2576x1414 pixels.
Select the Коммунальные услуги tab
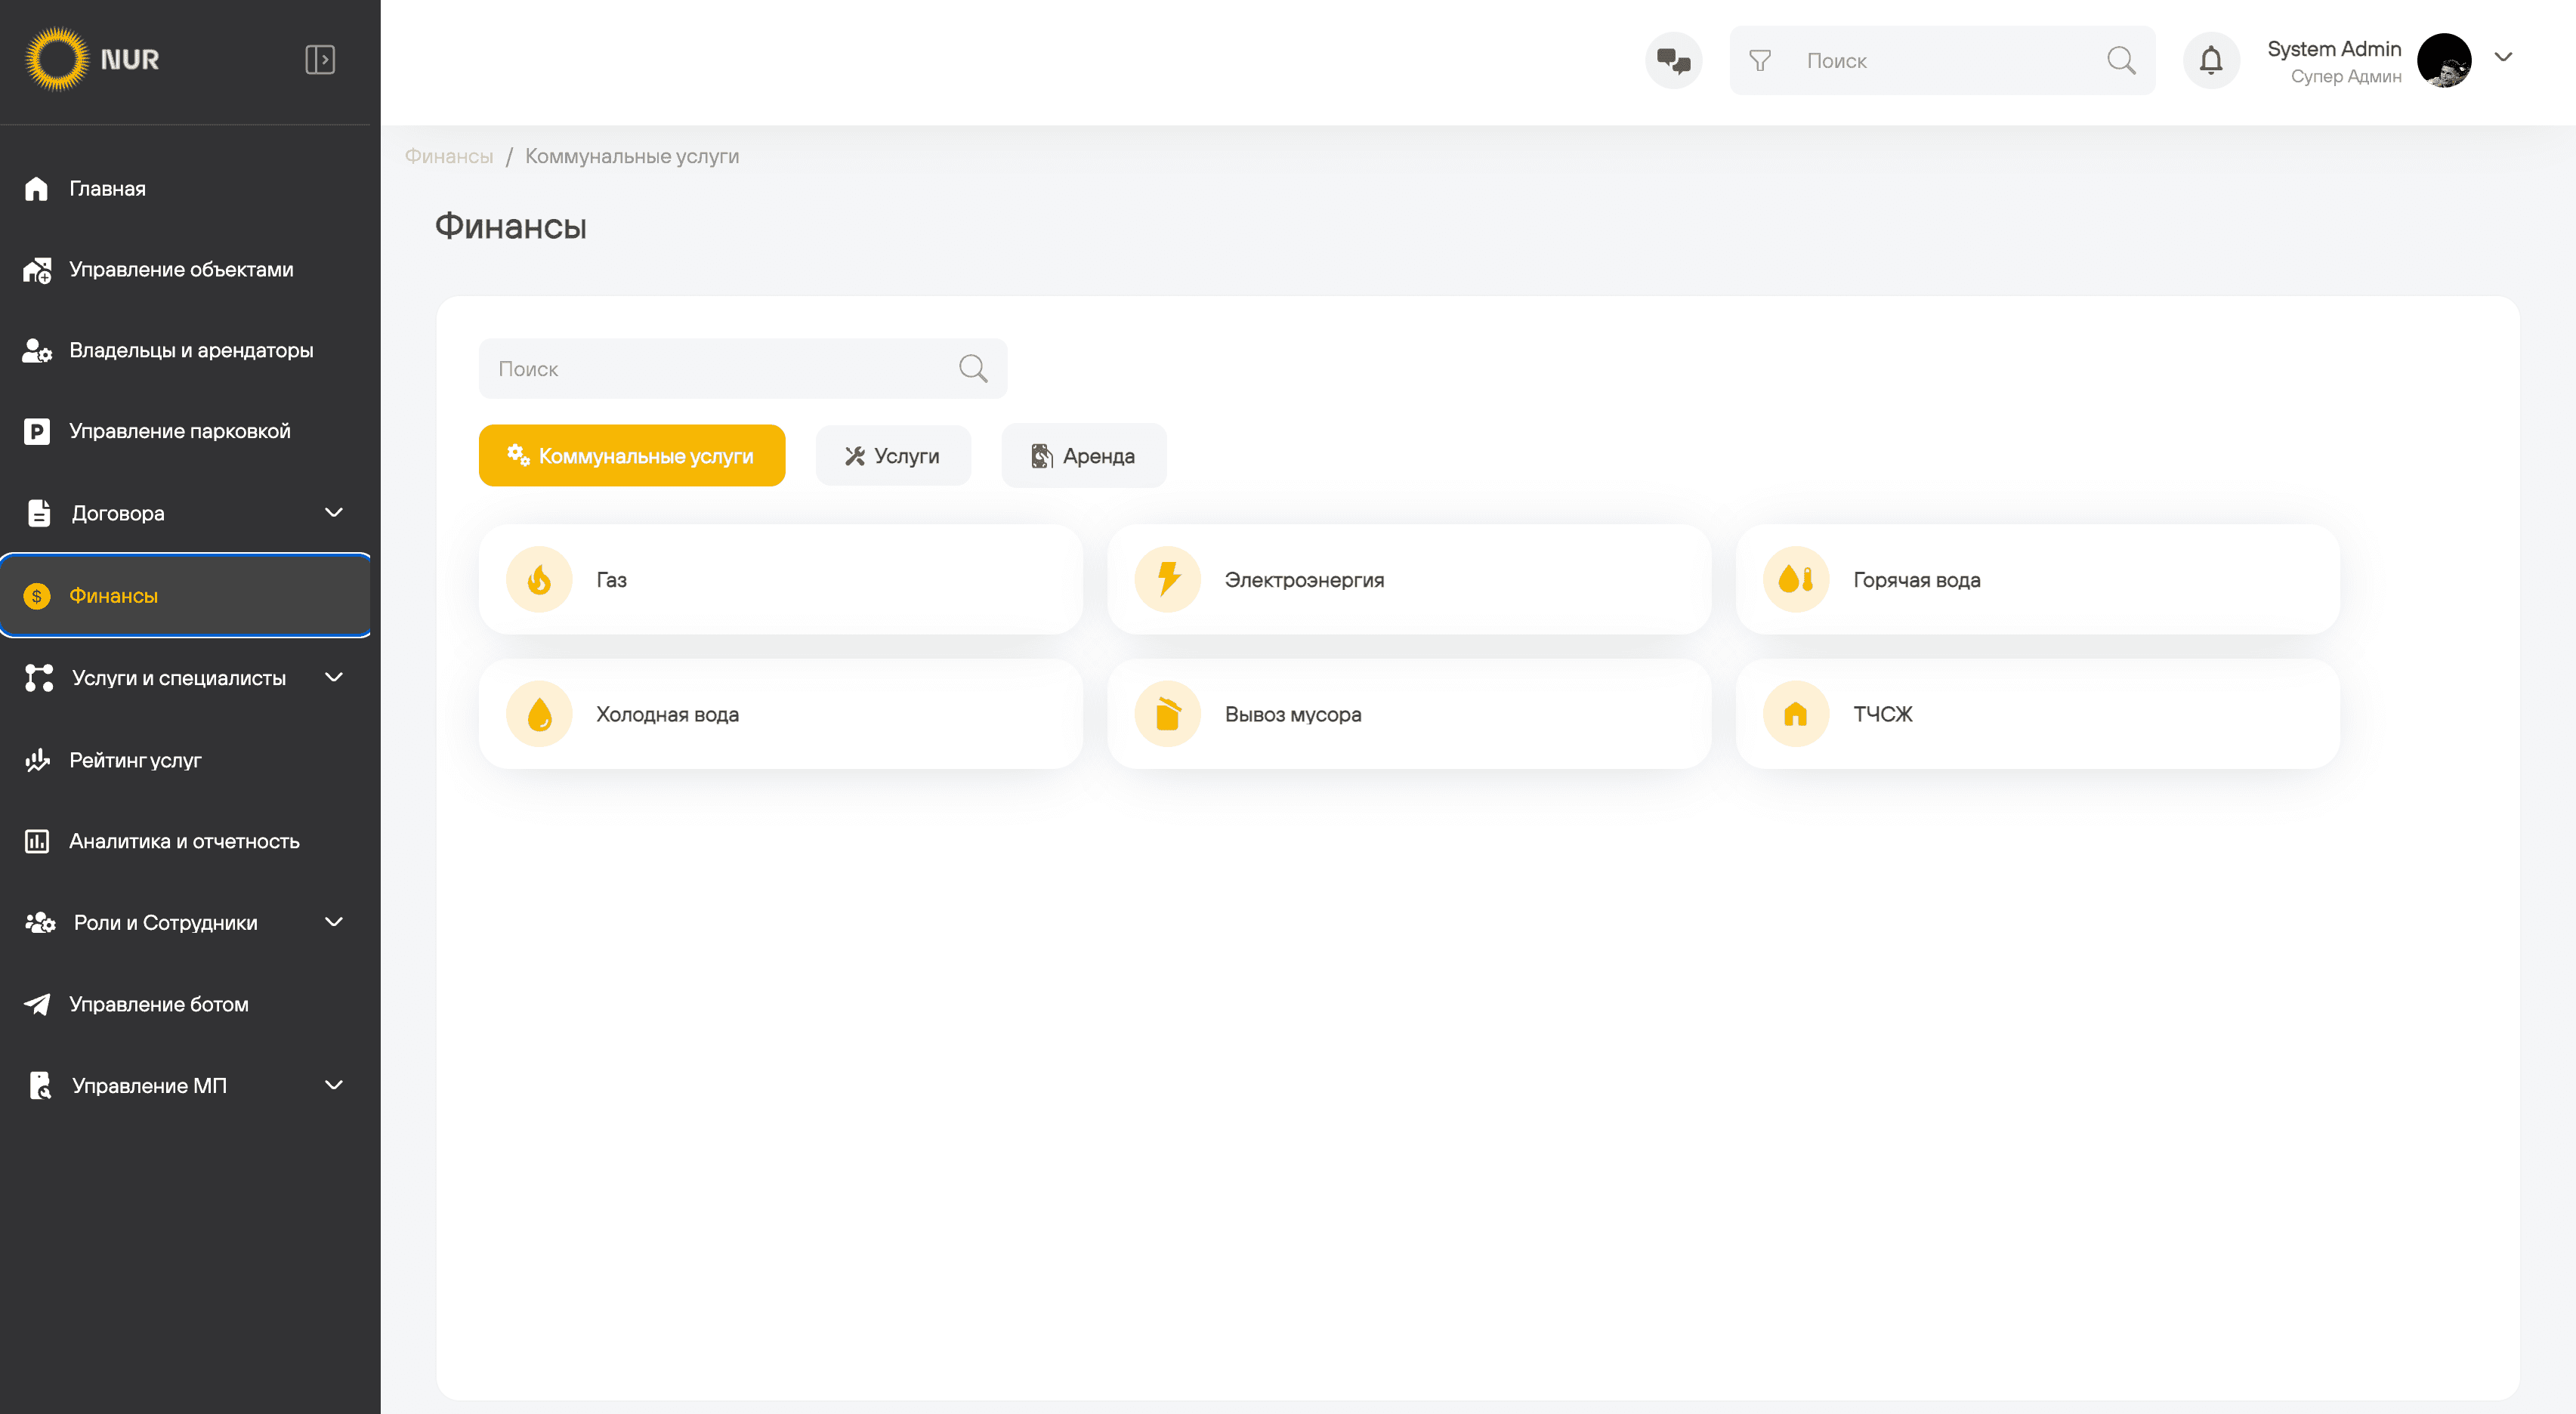631,455
